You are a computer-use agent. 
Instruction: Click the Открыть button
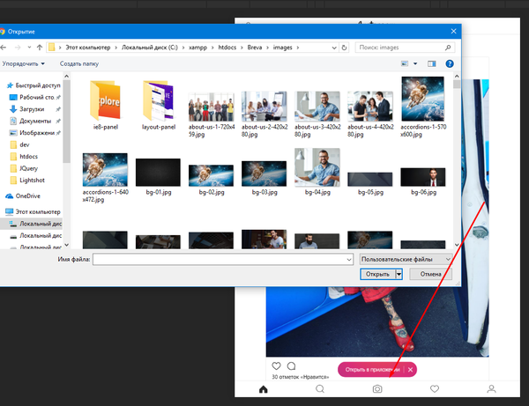(376, 274)
